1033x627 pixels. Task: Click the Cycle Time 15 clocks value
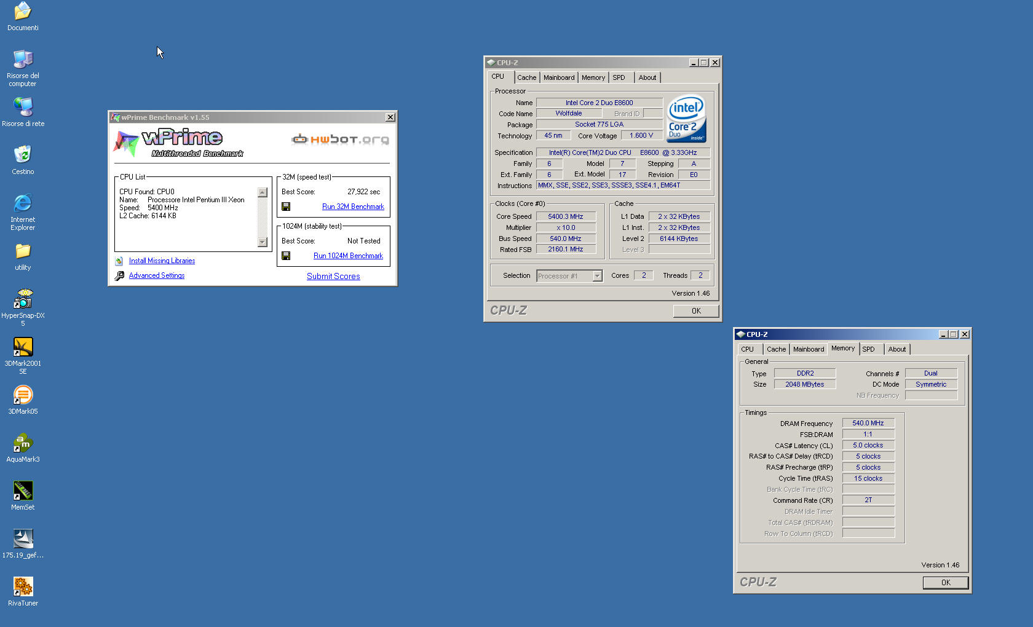(868, 478)
